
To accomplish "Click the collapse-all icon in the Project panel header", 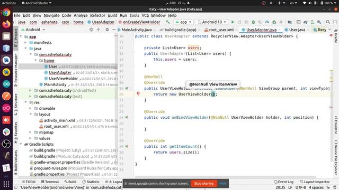I will (x=99, y=30).
